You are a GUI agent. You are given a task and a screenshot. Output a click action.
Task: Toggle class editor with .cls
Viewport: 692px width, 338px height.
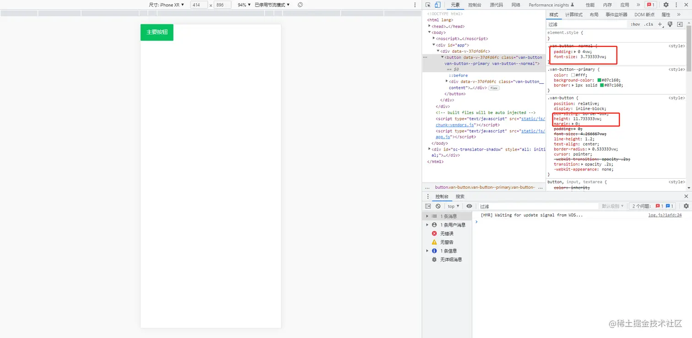[649, 24]
